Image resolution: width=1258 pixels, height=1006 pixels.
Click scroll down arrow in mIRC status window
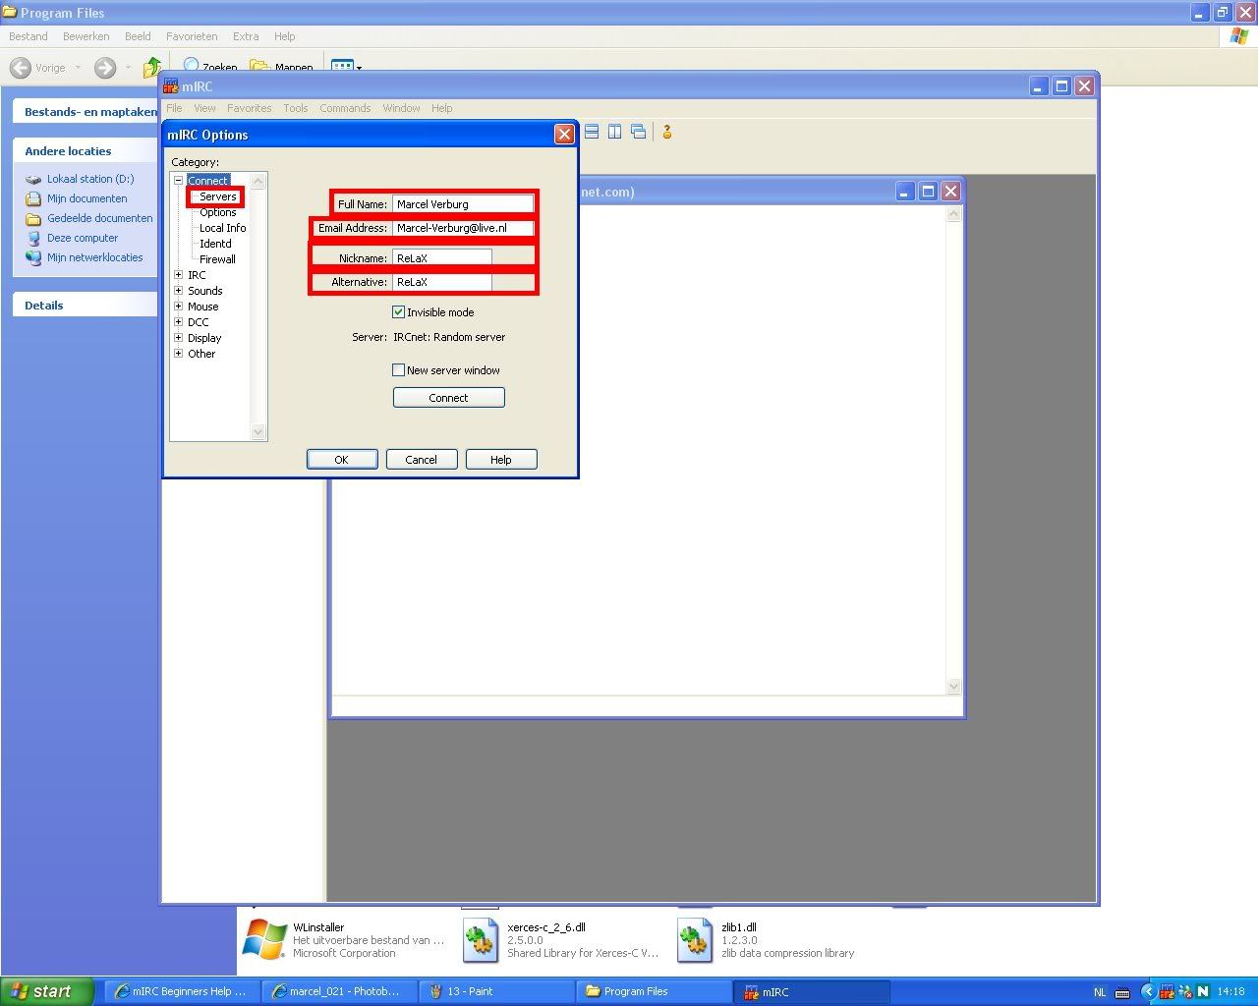click(953, 687)
